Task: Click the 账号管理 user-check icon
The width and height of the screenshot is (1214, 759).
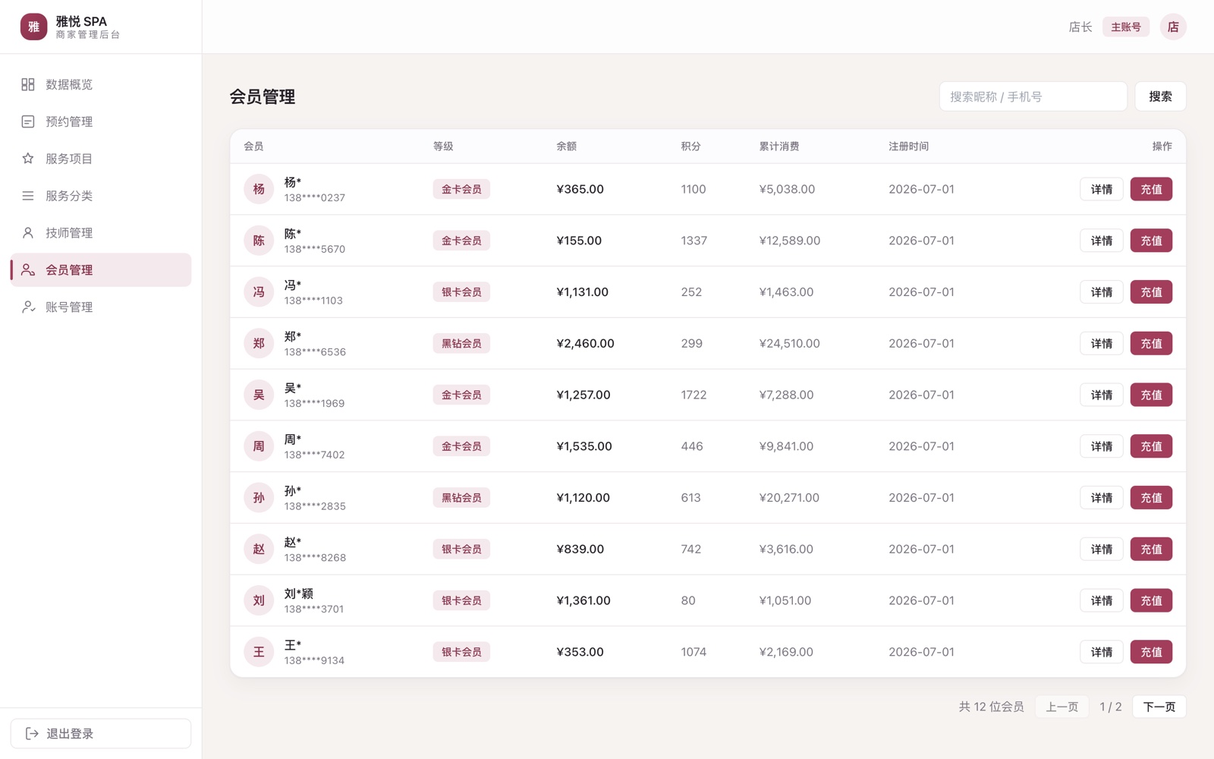Action: click(28, 307)
